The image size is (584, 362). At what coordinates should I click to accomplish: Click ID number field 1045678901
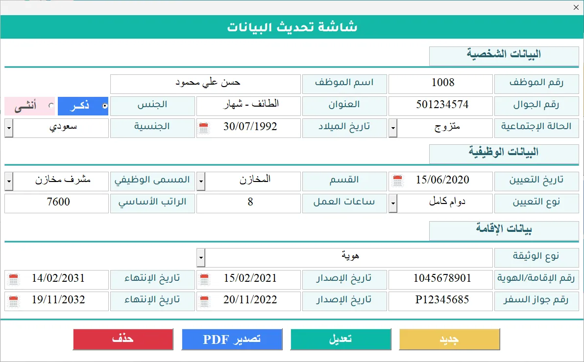click(x=440, y=280)
